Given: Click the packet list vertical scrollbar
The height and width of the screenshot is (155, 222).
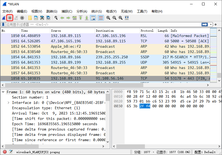Looking at the screenshot, I should pos(219,53).
